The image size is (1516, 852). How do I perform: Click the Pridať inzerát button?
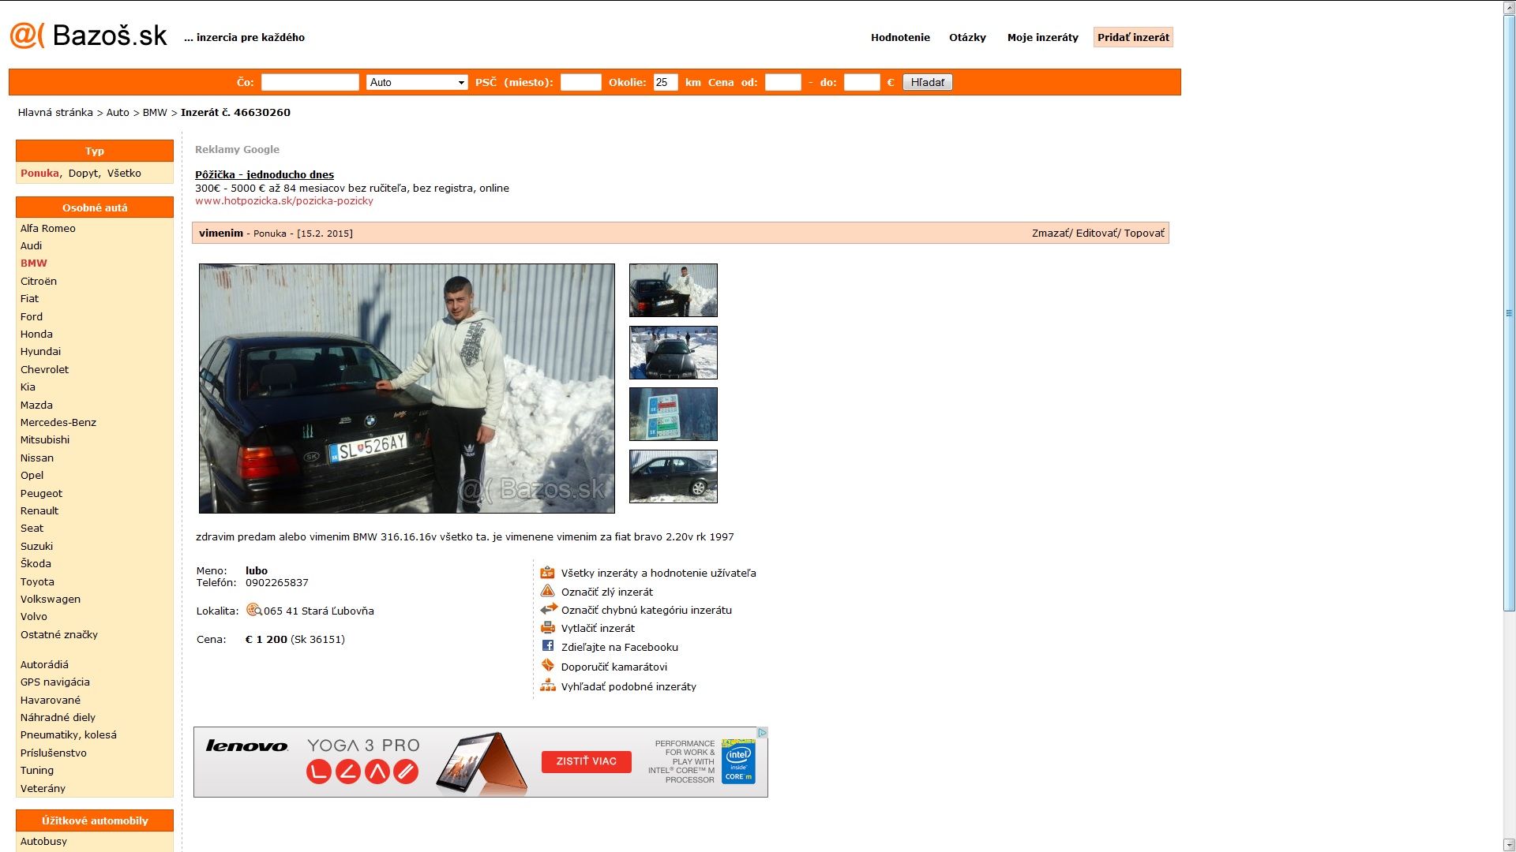coord(1132,37)
